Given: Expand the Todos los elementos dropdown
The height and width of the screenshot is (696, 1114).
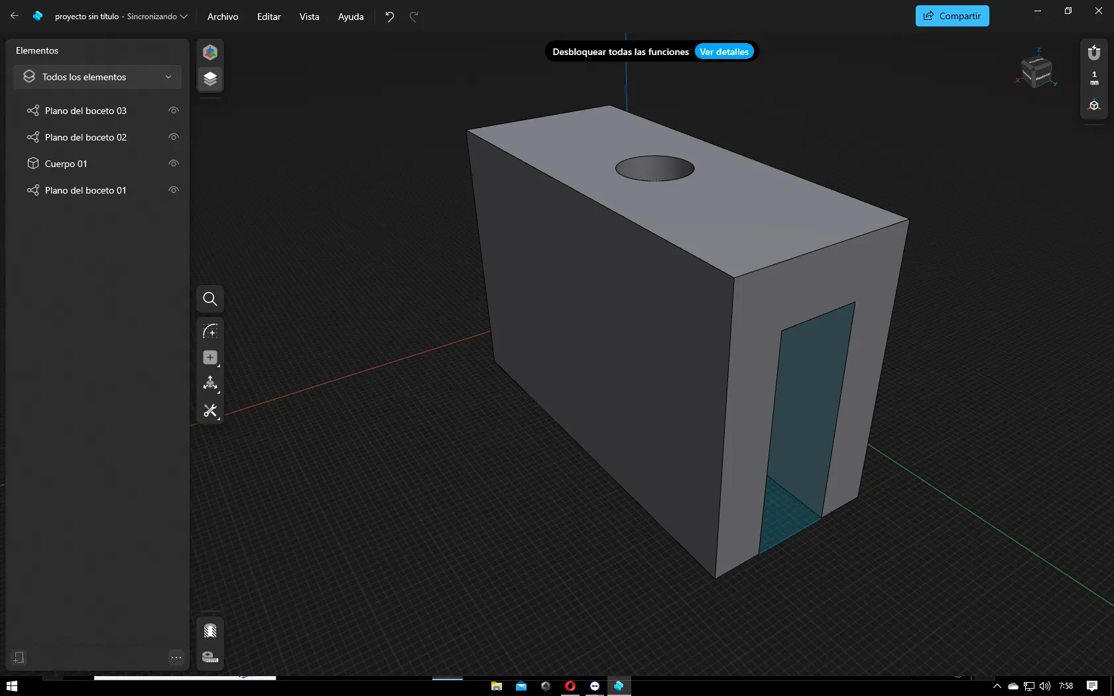Looking at the screenshot, I should tap(97, 77).
